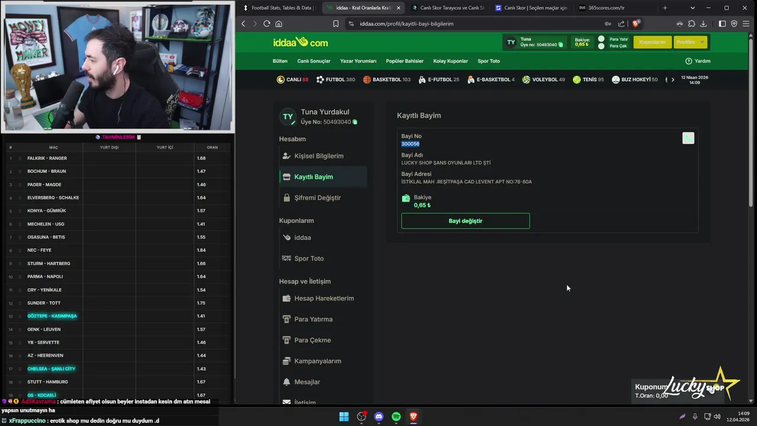Click the iddaa.com logo
The image size is (757, 426).
tap(300, 42)
